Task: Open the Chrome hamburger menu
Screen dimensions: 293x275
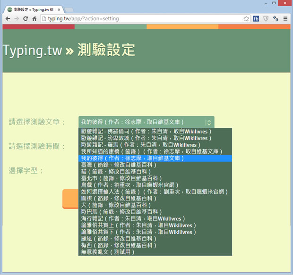Action: click(x=285, y=19)
